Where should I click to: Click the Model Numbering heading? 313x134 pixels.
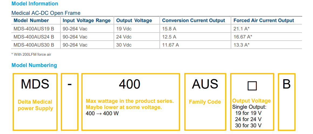pyautogui.click(x=34, y=65)
